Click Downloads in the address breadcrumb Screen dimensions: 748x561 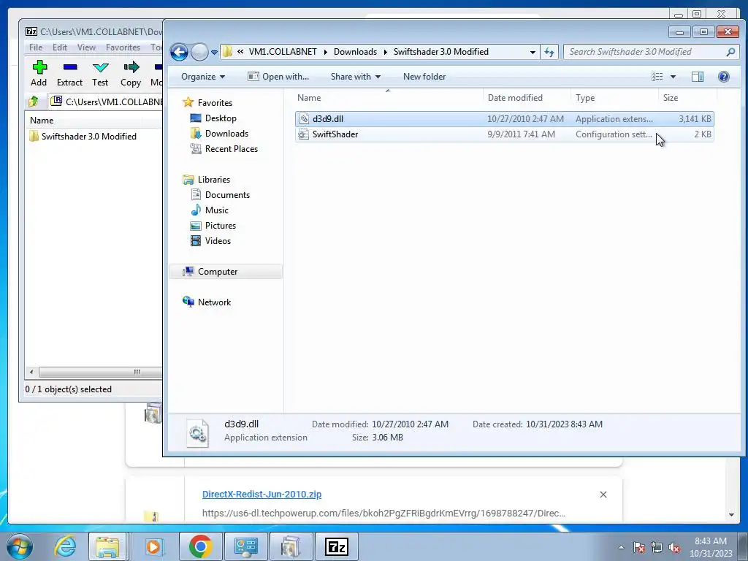pos(355,52)
